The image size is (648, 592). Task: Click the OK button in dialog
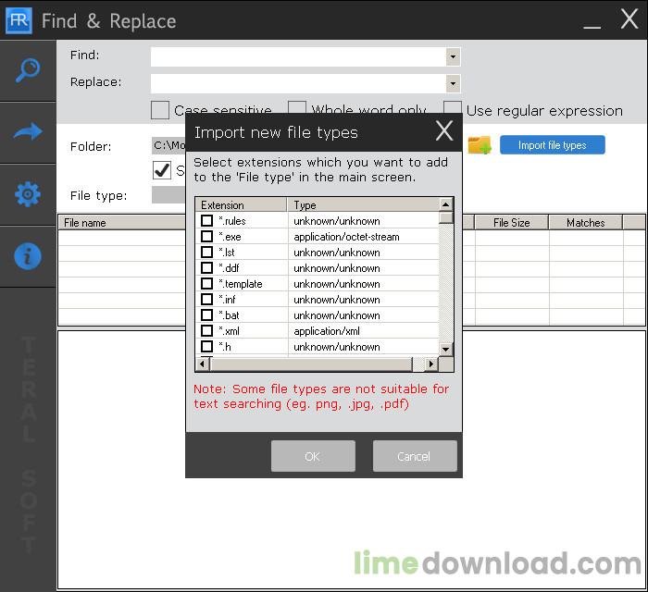point(313,456)
